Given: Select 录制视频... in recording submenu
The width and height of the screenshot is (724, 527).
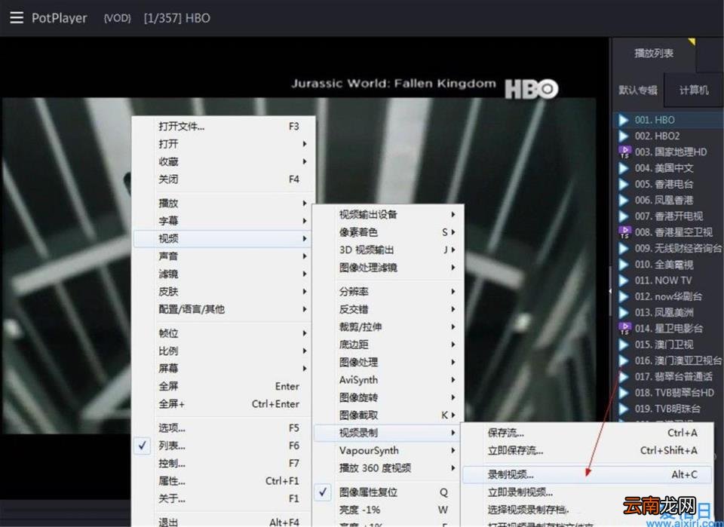Looking at the screenshot, I should click(x=587, y=474).
